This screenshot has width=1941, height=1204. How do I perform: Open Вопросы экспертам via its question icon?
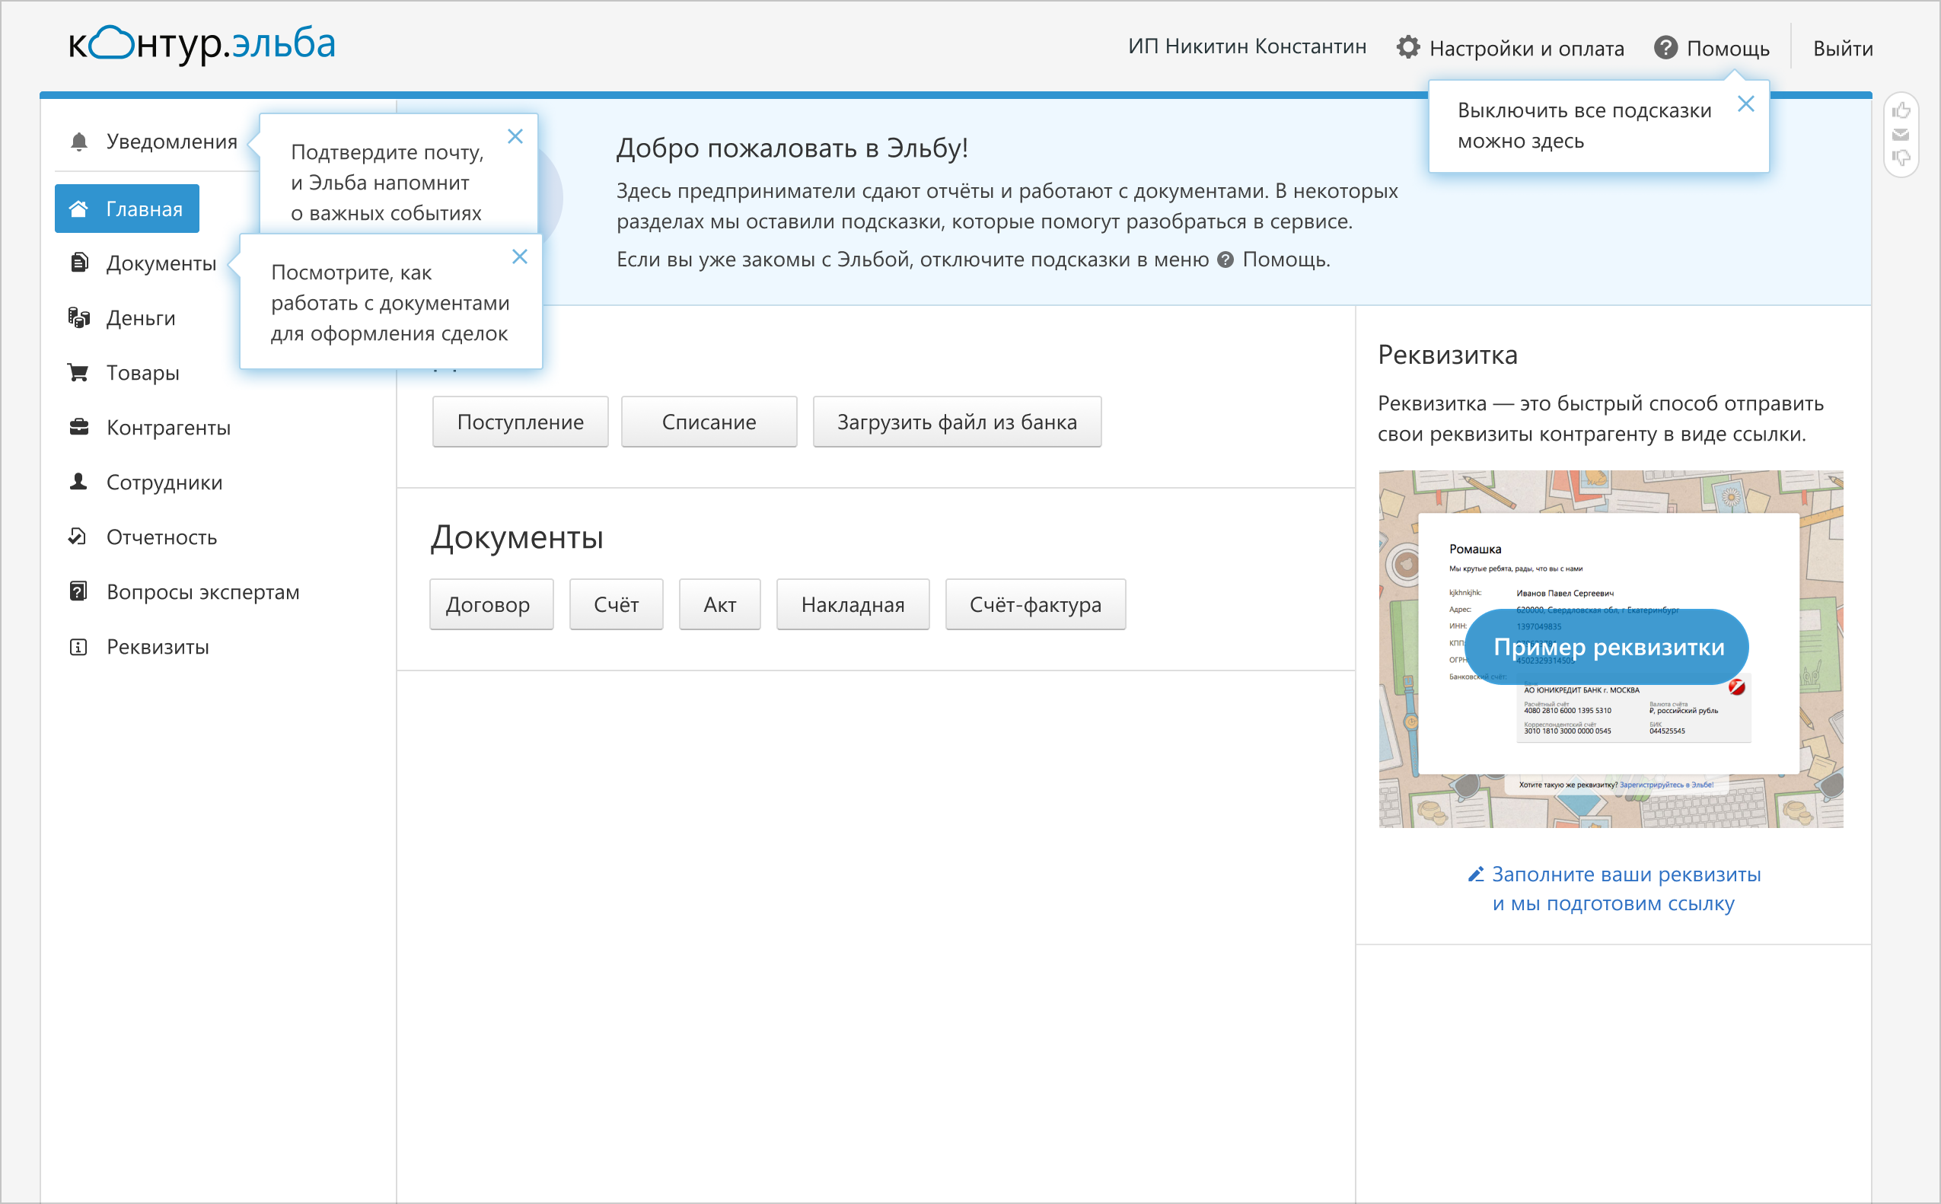(x=78, y=591)
